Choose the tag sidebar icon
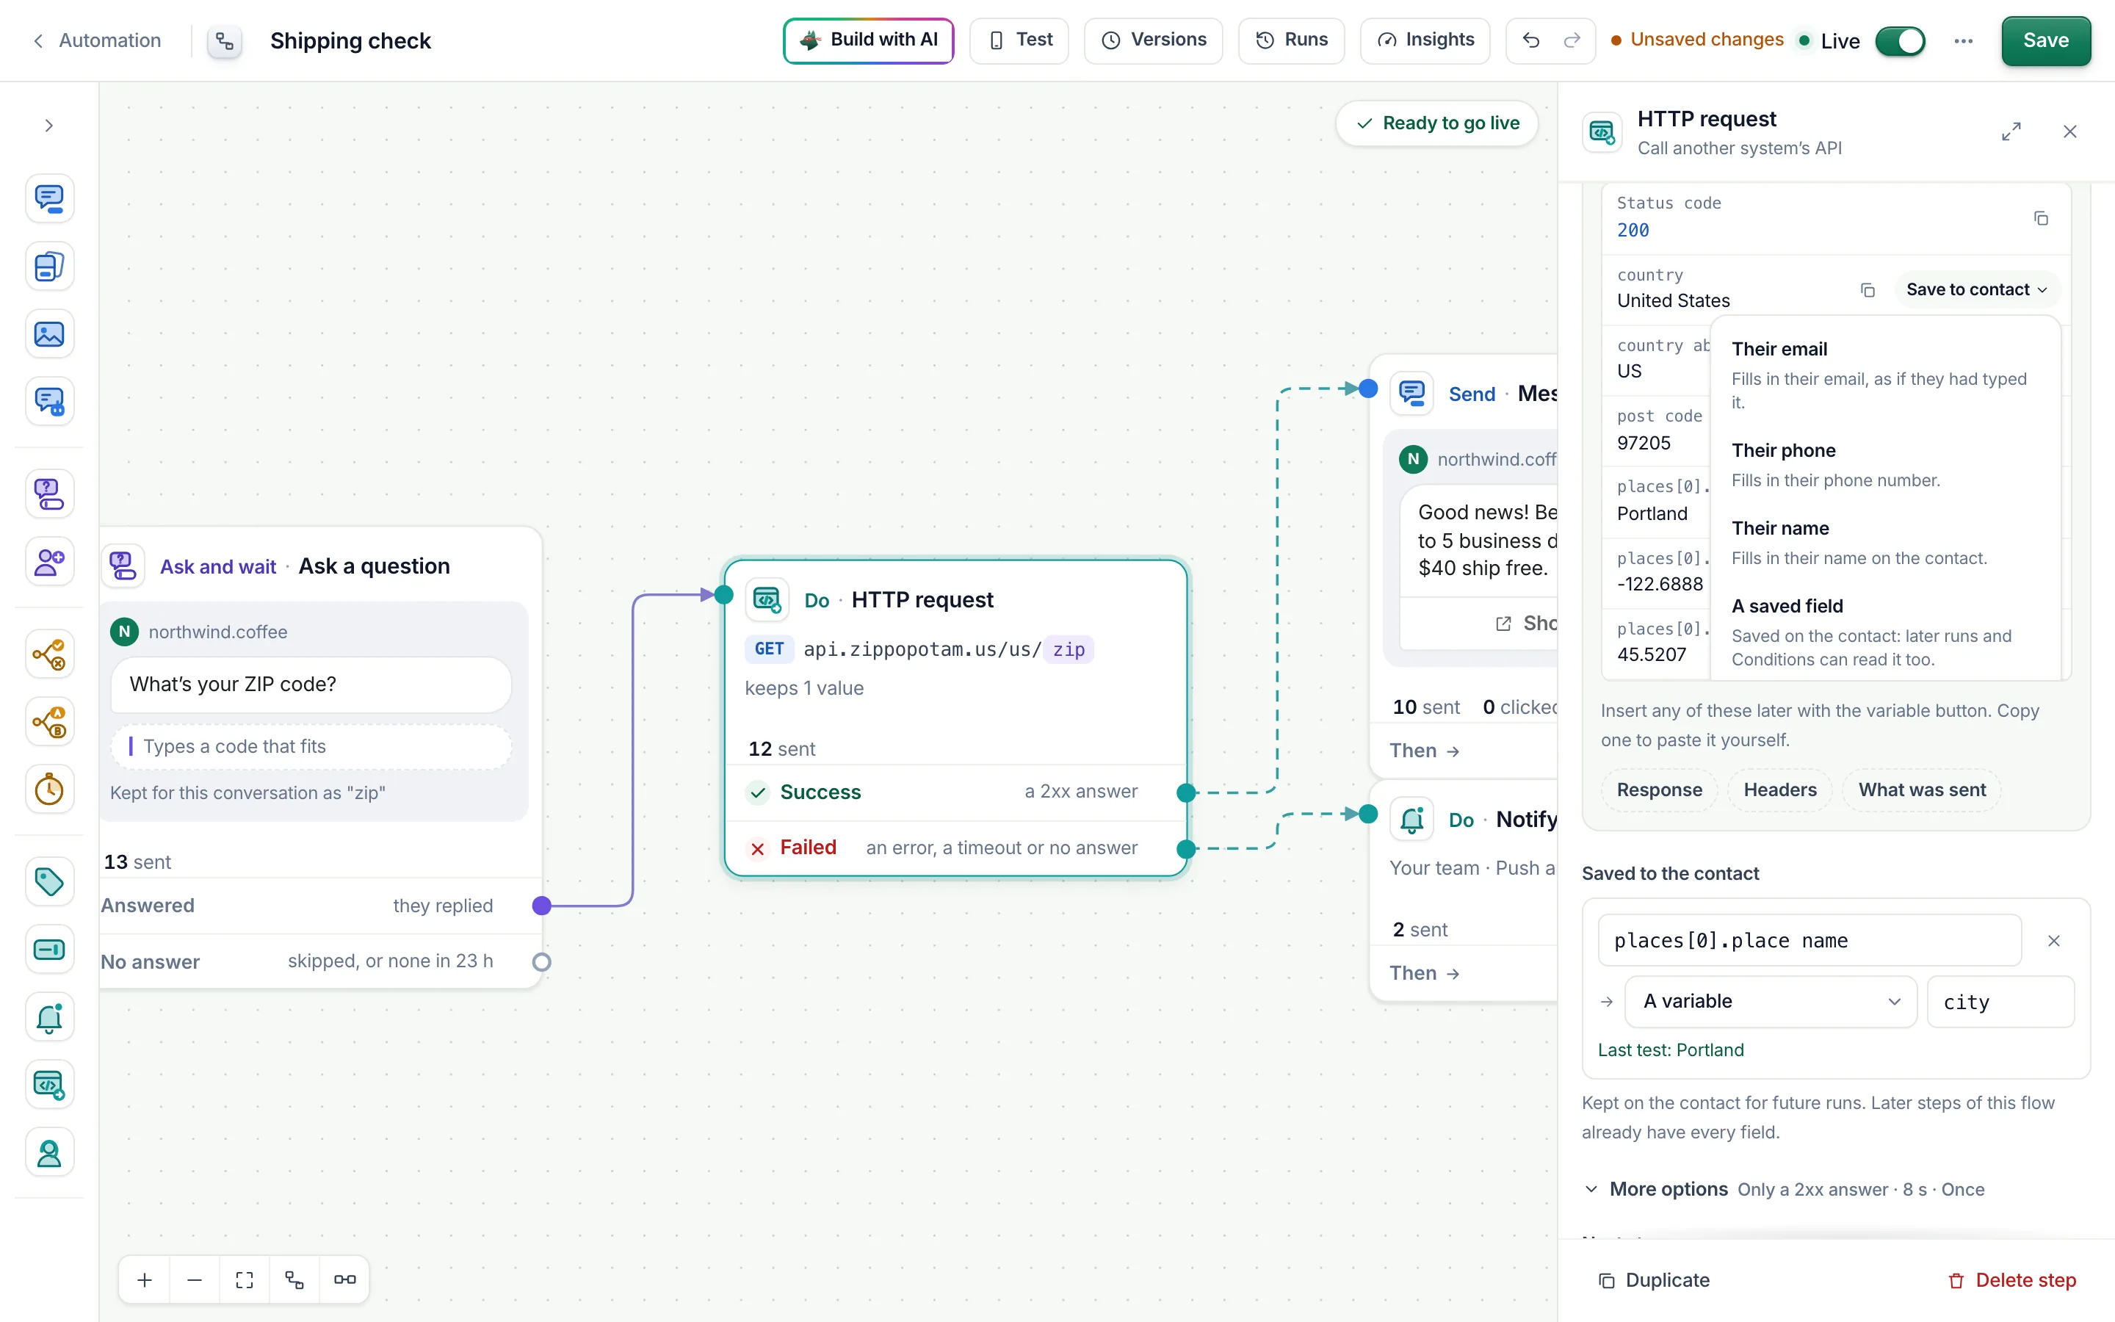Image resolution: width=2115 pixels, height=1322 pixels. coord(49,881)
